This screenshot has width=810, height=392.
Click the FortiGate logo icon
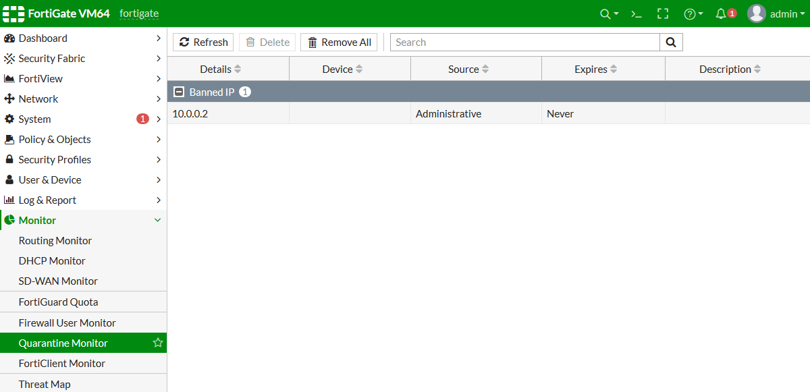[13, 13]
